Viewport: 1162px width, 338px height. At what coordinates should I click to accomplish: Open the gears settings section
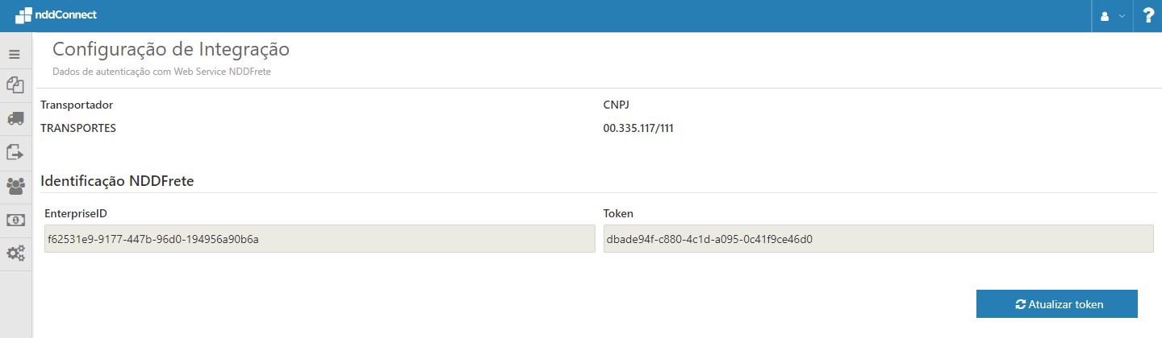point(15,253)
